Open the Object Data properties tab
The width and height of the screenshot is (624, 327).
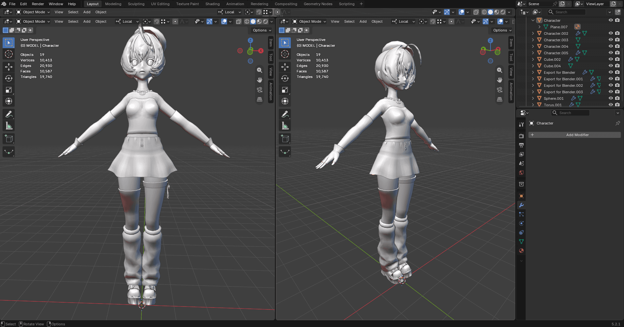[x=521, y=242]
